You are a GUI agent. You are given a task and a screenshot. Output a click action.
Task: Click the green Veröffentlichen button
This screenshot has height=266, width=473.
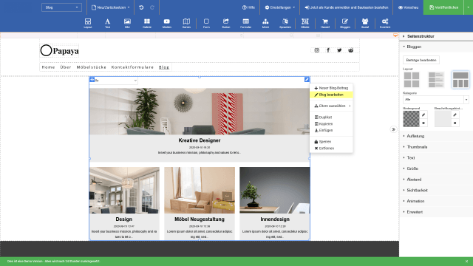[x=443, y=7]
